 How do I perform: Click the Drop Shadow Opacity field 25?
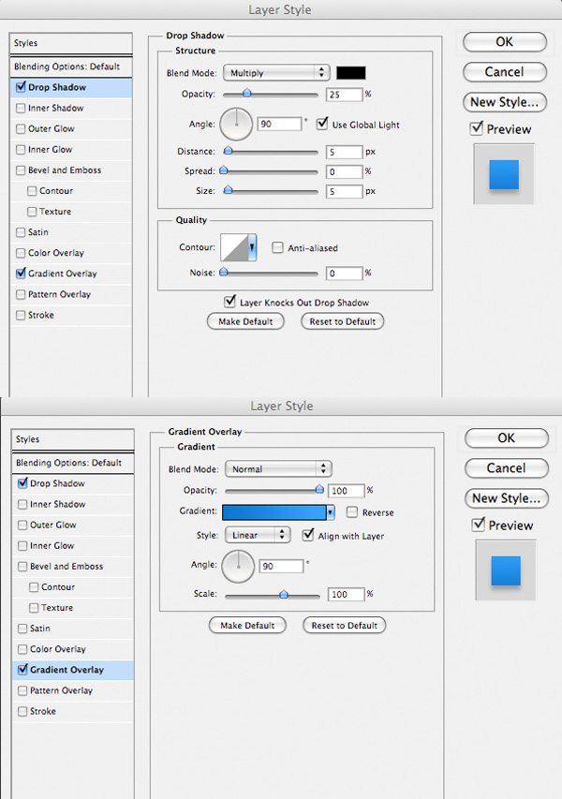pos(345,95)
